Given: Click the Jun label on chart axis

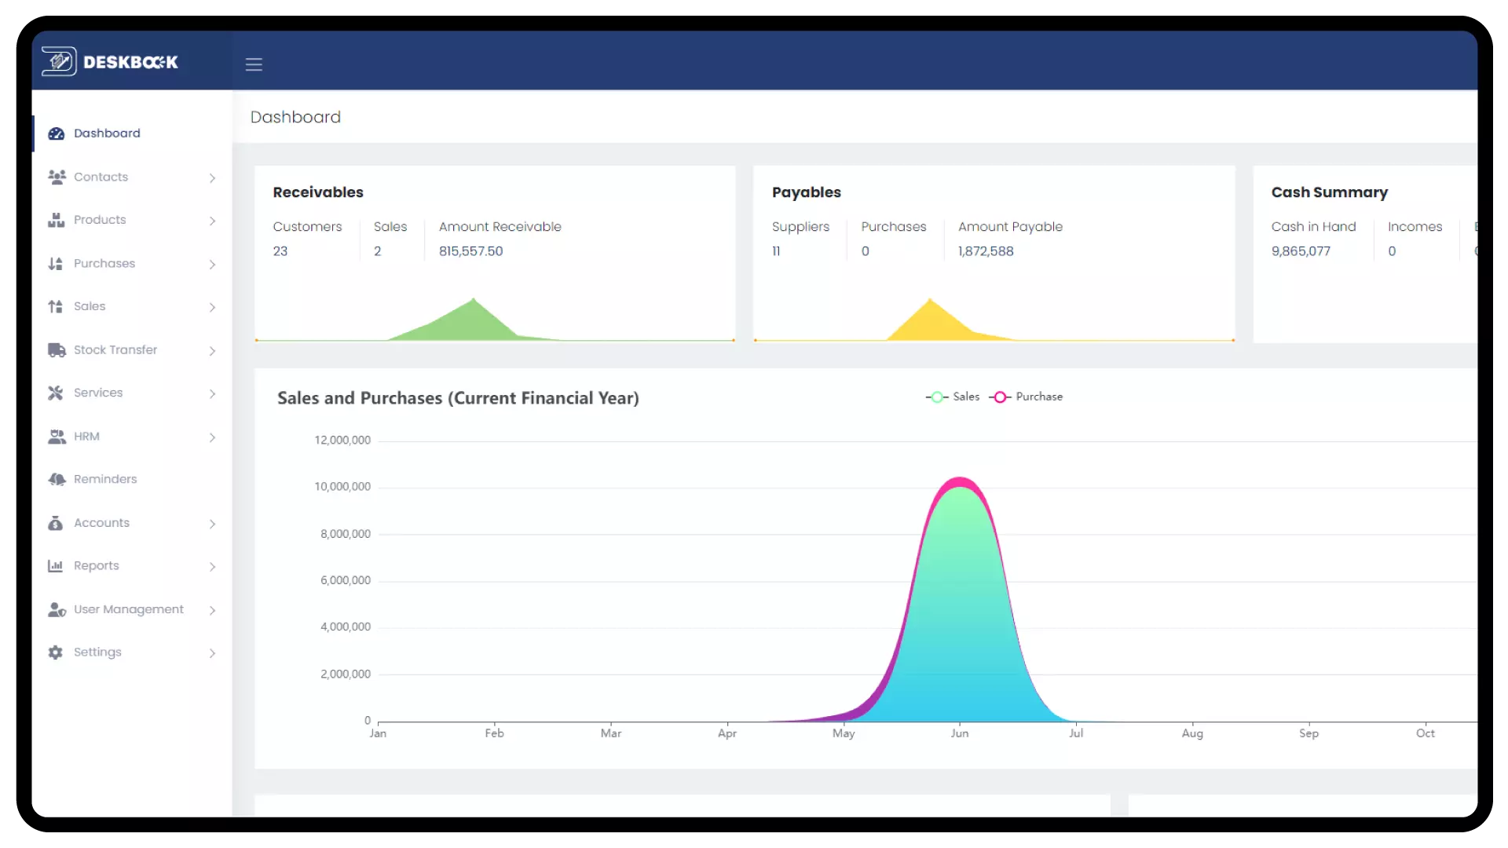Looking at the screenshot, I should 960,733.
